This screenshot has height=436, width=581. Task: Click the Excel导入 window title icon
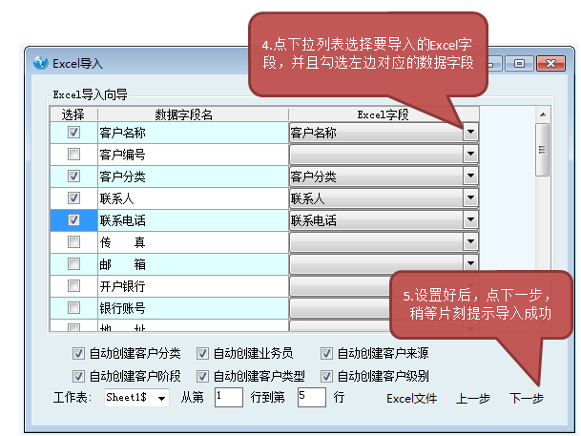[40, 64]
